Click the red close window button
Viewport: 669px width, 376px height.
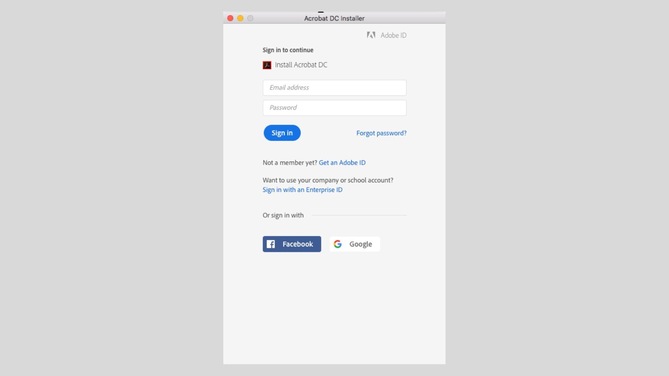point(230,18)
